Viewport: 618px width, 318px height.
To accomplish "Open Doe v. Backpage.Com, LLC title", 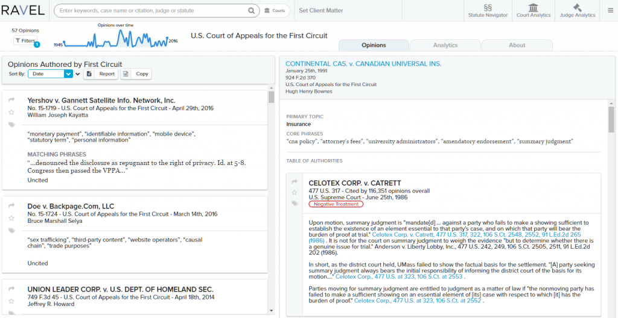I will point(71,206).
